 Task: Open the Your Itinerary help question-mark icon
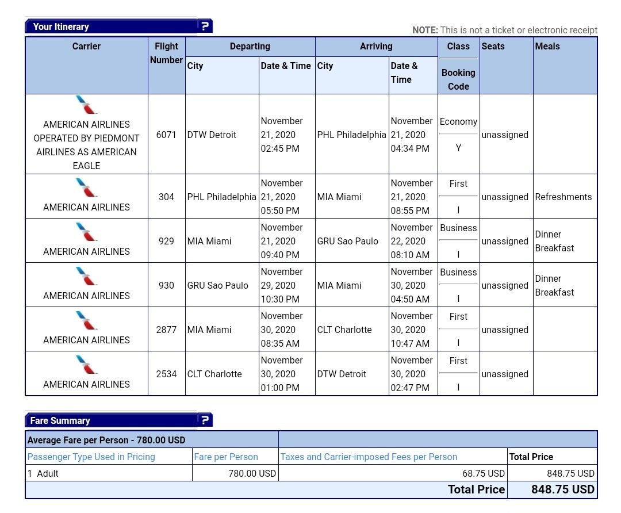[205, 26]
